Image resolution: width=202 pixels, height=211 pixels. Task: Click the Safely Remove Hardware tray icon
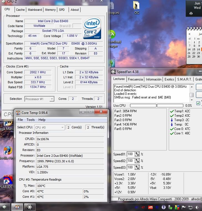tap(170, 207)
